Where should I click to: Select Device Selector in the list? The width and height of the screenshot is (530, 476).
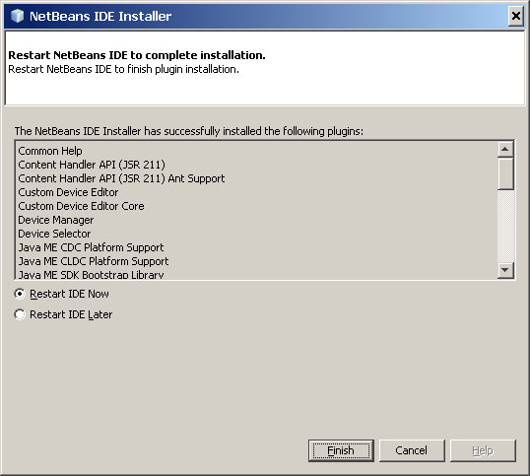tap(54, 234)
